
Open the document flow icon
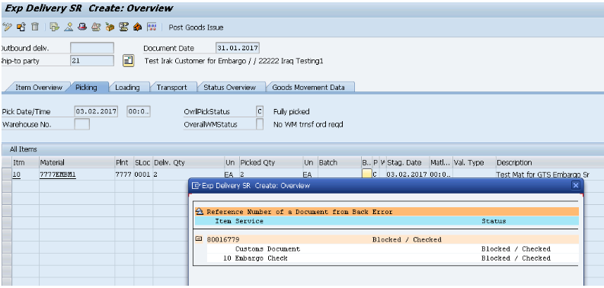(55, 27)
